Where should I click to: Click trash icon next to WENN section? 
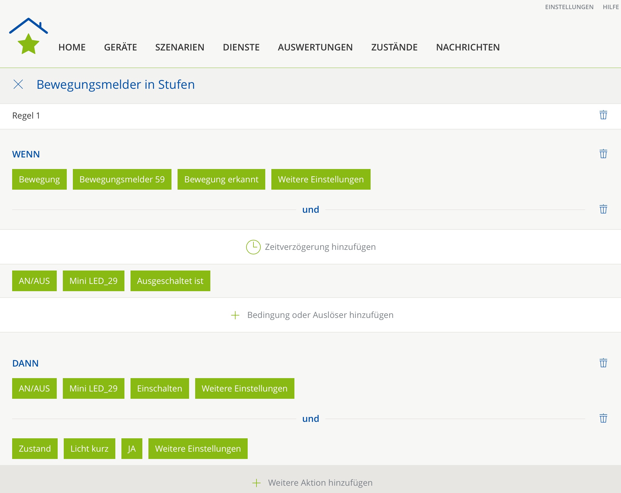(x=603, y=154)
